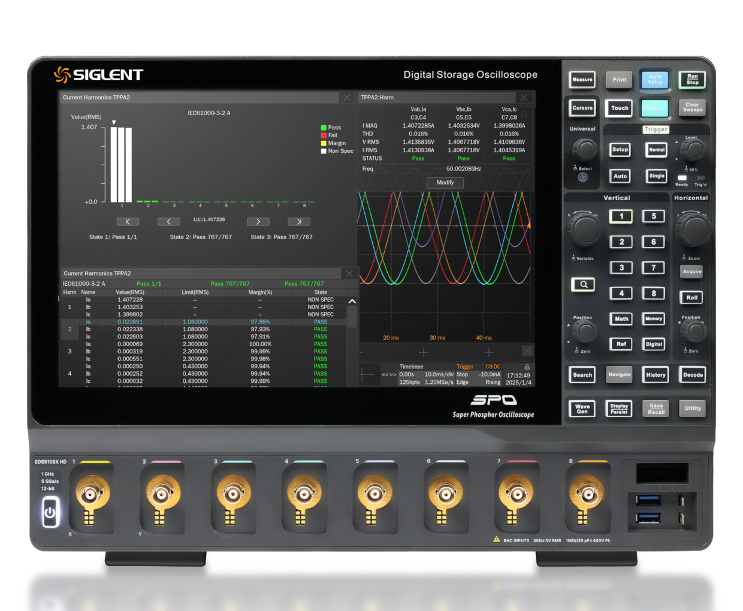Screen dimensions: 743x611
Task: Click the Modify button in TPPA2 panel
Action: click(445, 183)
